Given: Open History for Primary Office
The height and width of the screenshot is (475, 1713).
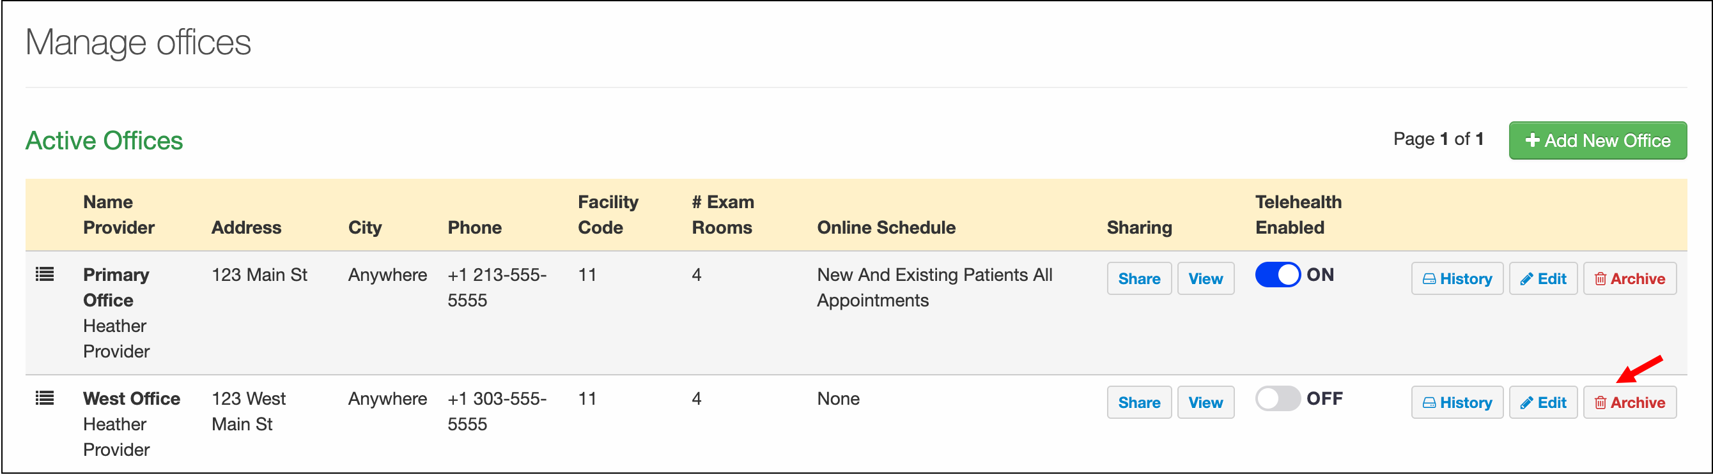Looking at the screenshot, I should 1456,279.
